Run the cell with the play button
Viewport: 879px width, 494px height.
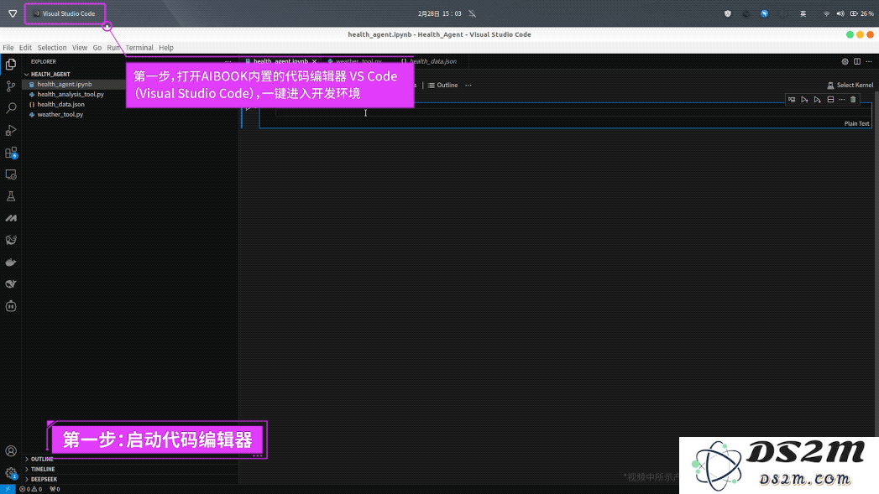tap(249, 107)
